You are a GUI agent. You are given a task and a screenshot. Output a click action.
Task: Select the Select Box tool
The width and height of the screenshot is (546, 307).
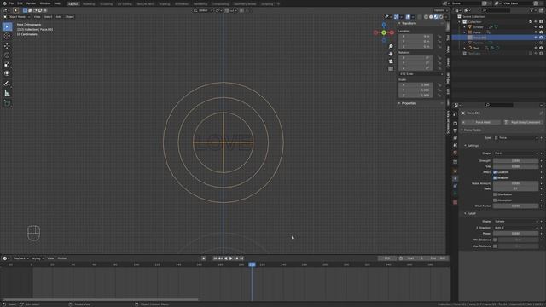coord(7,26)
